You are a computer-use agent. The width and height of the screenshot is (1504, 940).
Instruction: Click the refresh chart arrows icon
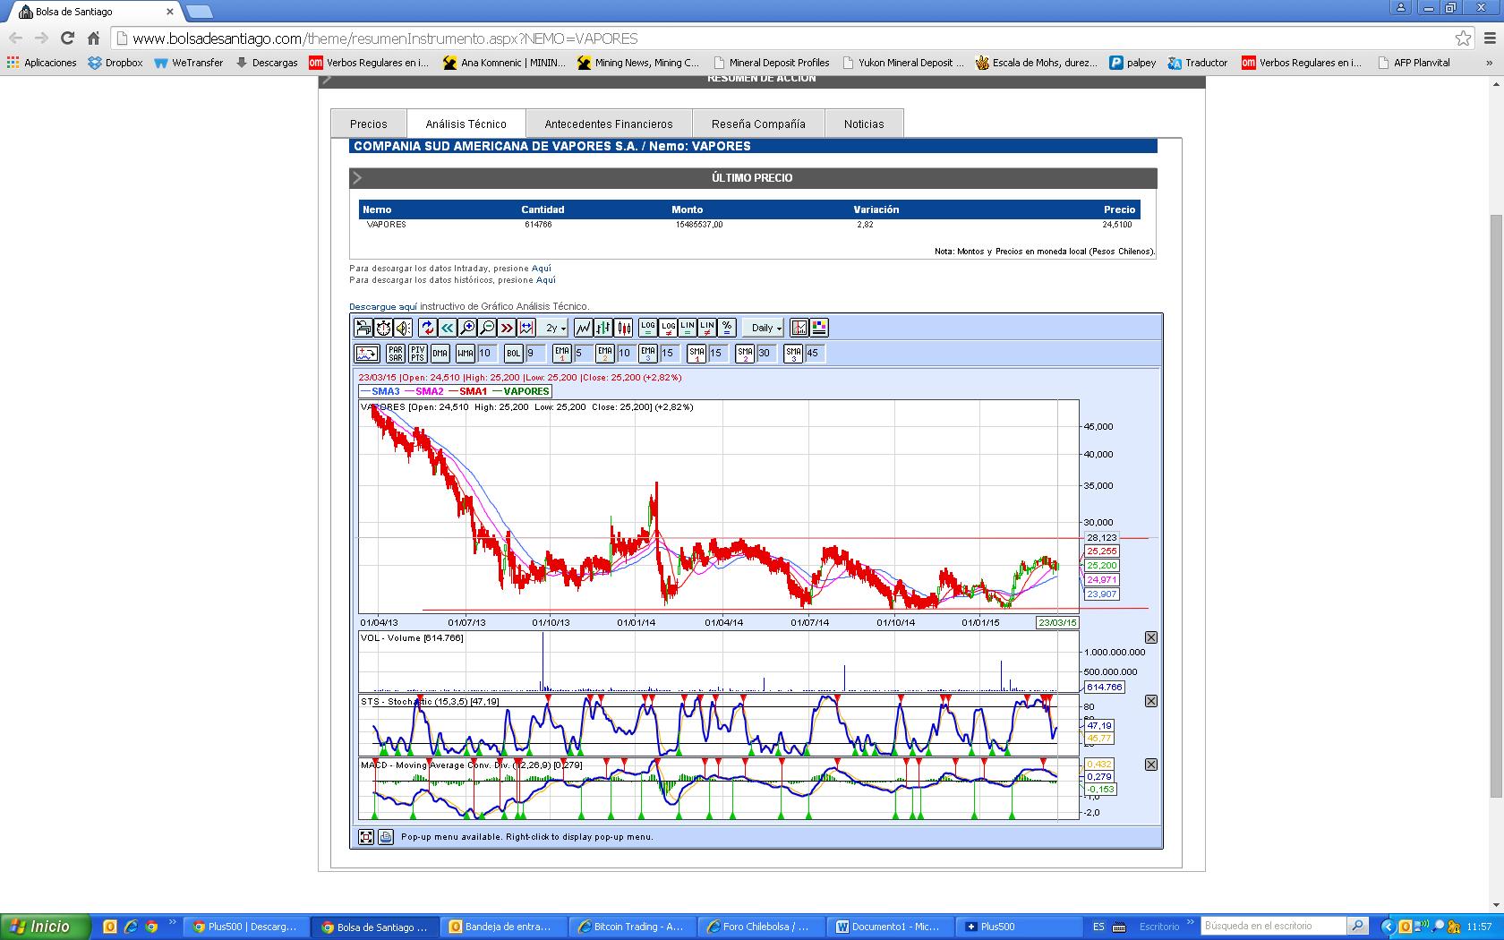click(x=427, y=328)
